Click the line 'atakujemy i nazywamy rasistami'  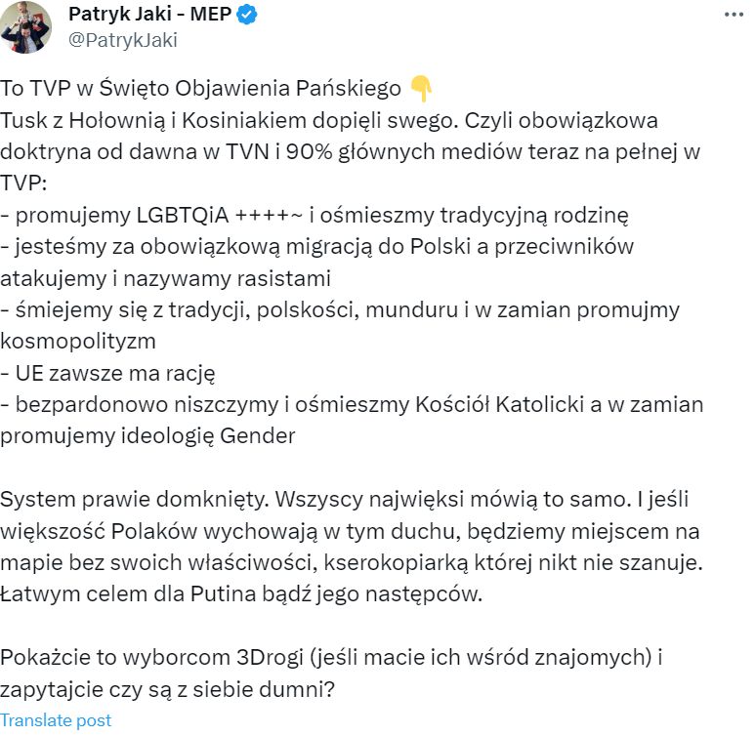(x=165, y=278)
